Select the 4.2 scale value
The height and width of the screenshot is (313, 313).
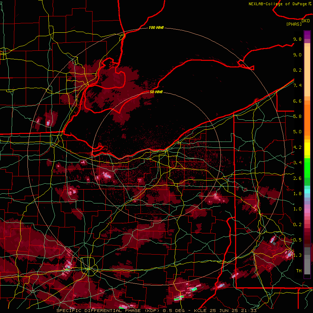point(297,147)
